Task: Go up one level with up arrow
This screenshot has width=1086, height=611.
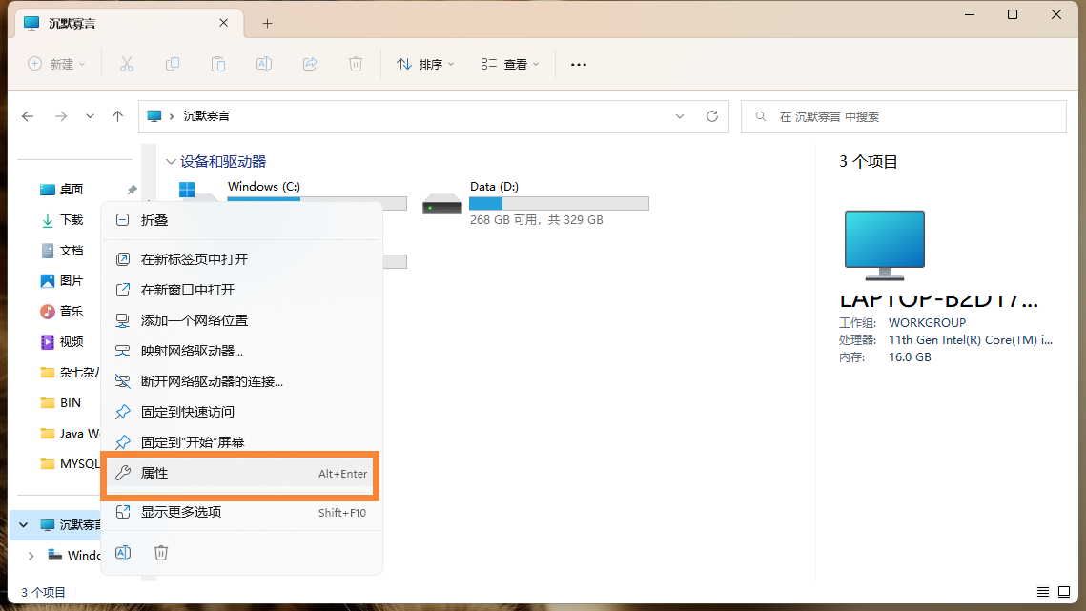Action: [117, 116]
